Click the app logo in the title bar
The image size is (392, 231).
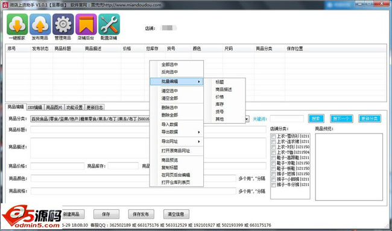(5, 5)
